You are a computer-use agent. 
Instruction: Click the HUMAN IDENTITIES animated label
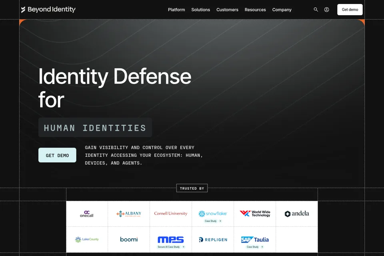95,128
